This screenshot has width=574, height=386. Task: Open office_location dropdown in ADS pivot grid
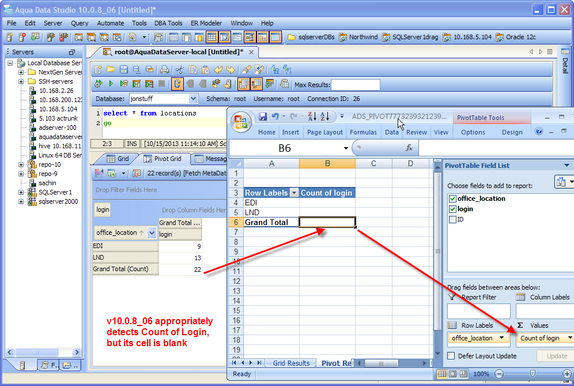click(152, 233)
